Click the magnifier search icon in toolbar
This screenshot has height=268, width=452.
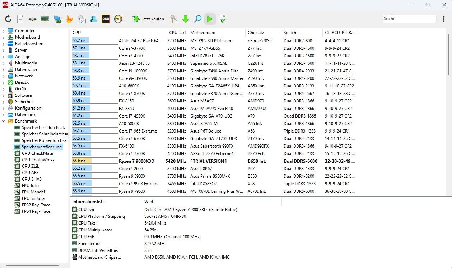198,19
